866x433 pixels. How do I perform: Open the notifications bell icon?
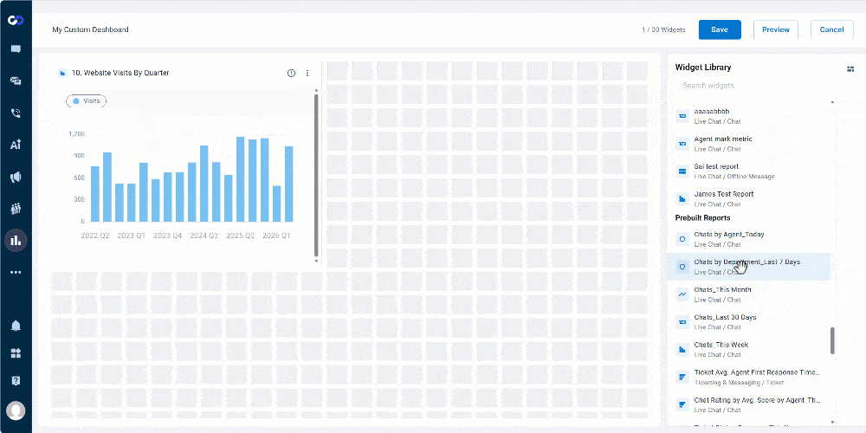[16, 326]
